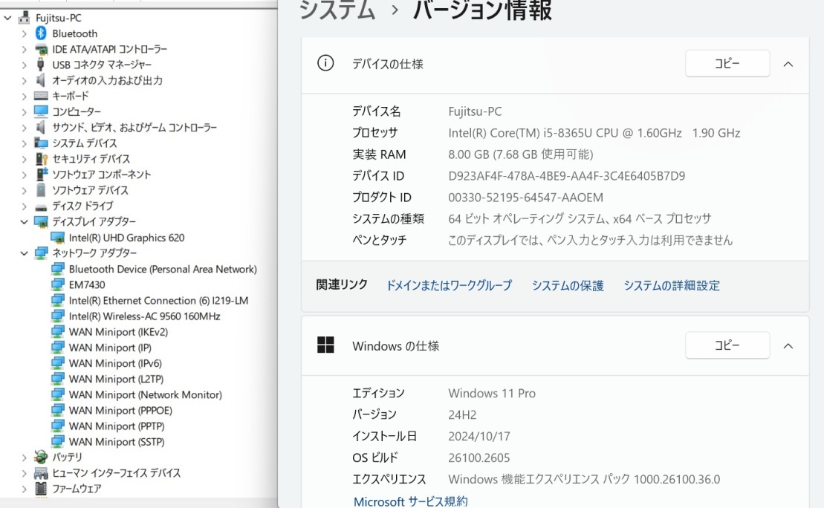Expand the バッテリ category arrow

point(25,457)
